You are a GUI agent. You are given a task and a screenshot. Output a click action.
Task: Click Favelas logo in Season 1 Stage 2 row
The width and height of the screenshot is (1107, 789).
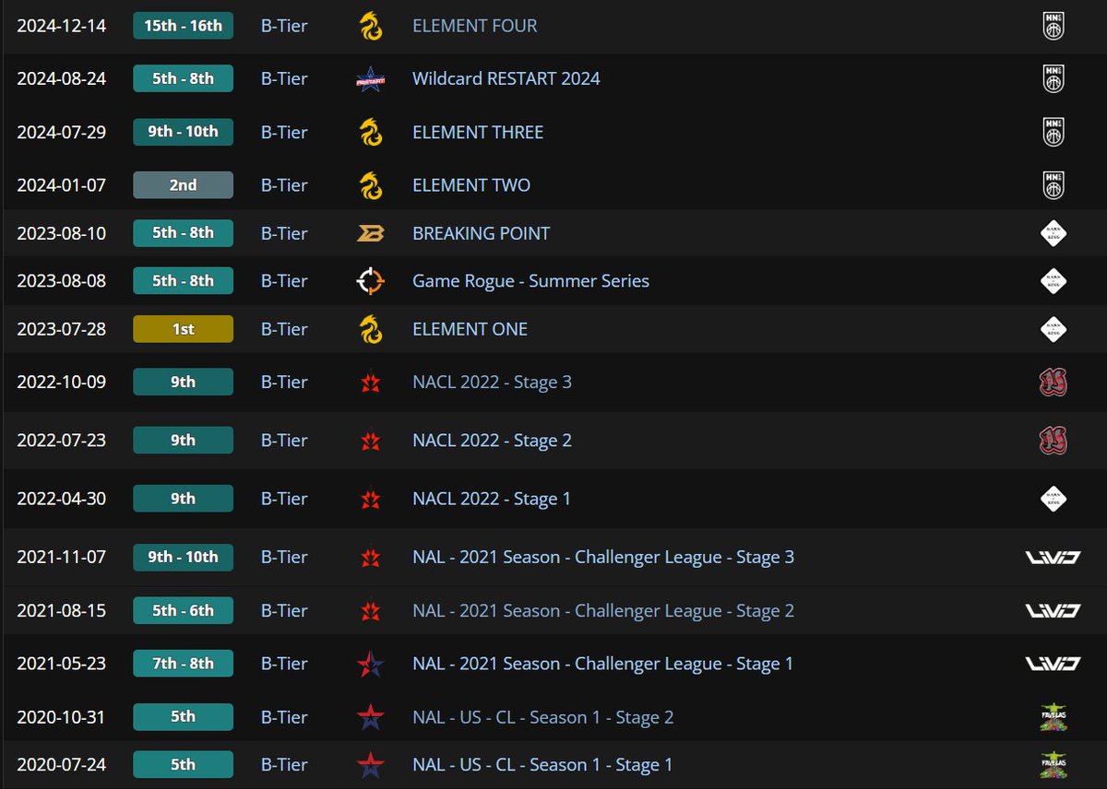coord(1053,717)
